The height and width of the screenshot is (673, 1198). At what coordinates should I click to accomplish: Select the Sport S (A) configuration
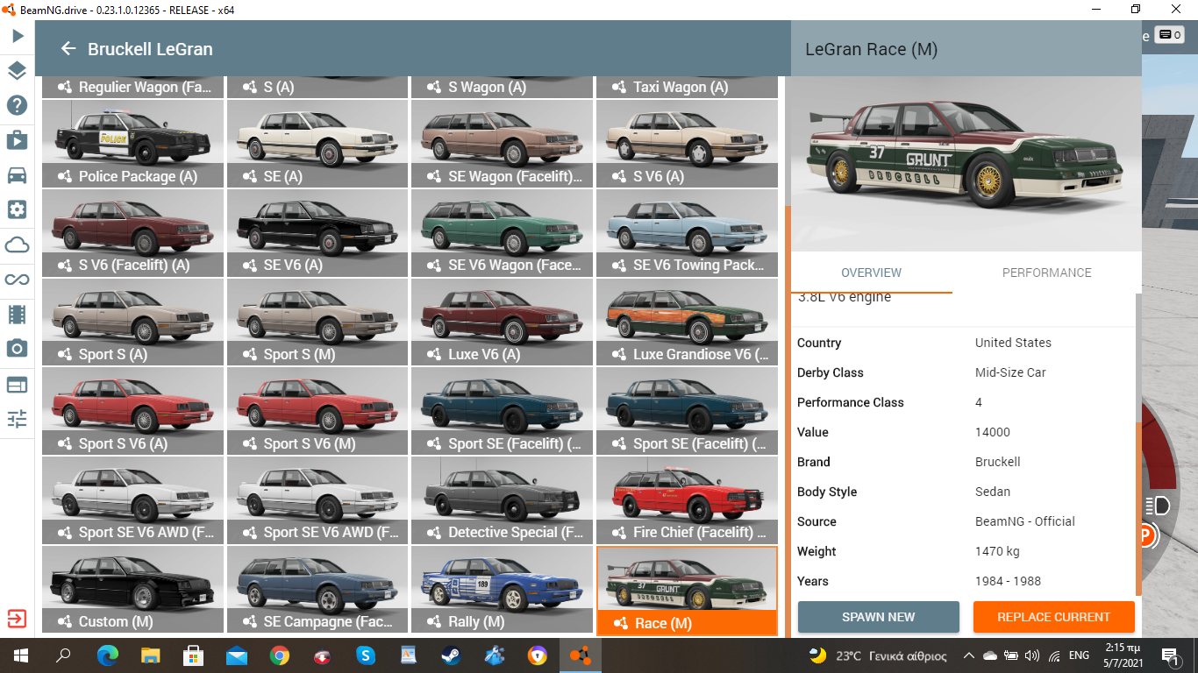point(132,322)
